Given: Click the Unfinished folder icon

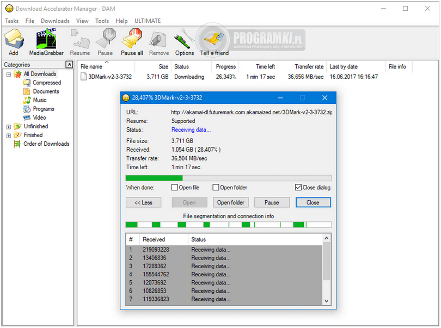Looking at the screenshot, I should pyautogui.click(x=18, y=126).
